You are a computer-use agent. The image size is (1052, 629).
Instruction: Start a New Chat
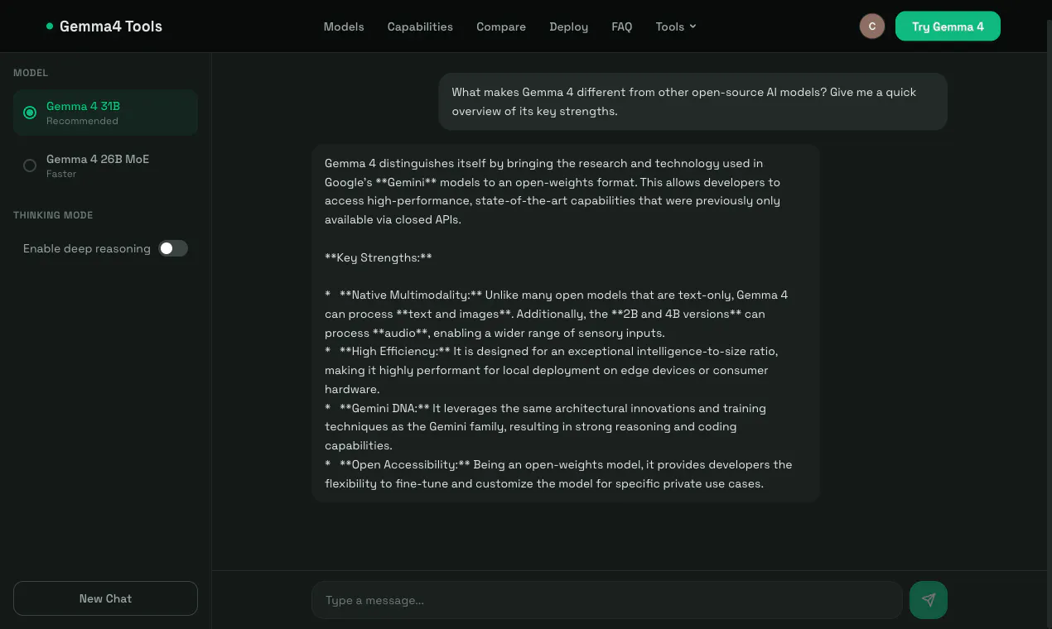[x=105, y=598]
